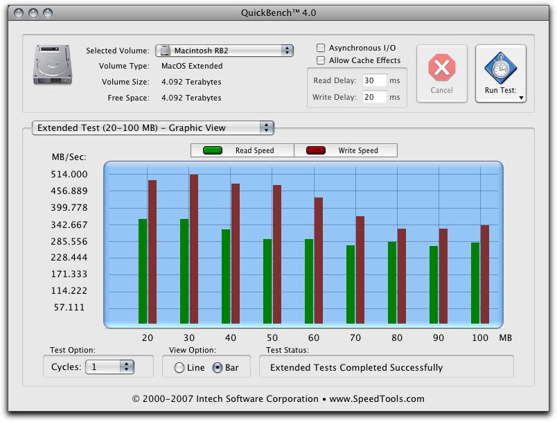
Task: Click the 60 MB write speed bar
Action: coord(319,261)
